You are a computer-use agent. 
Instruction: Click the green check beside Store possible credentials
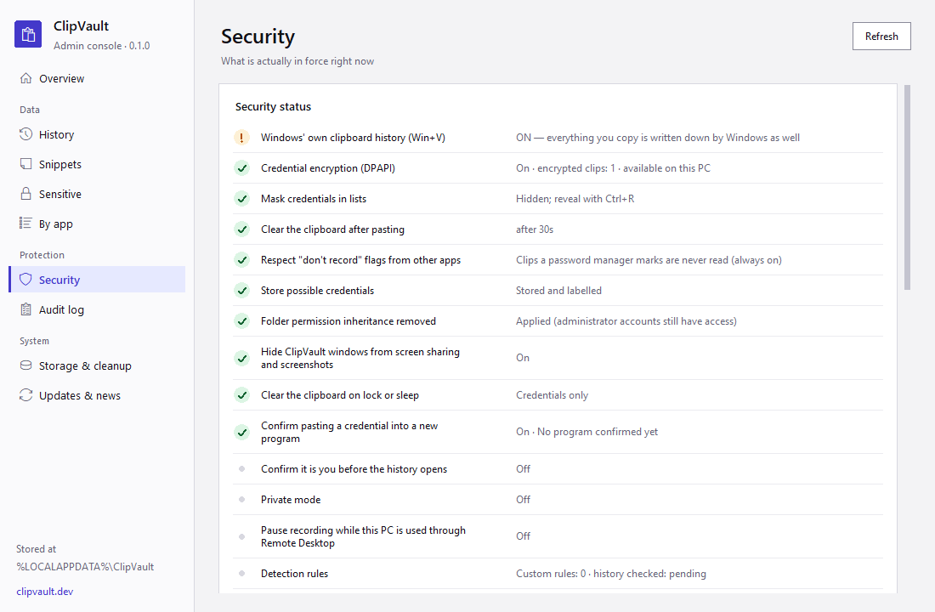pos(241,291)
